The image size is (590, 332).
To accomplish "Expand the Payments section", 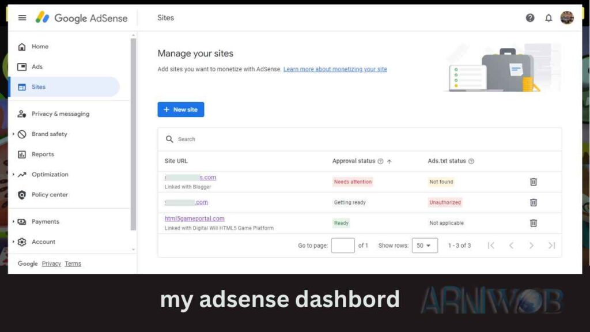I will coord(45,221).
